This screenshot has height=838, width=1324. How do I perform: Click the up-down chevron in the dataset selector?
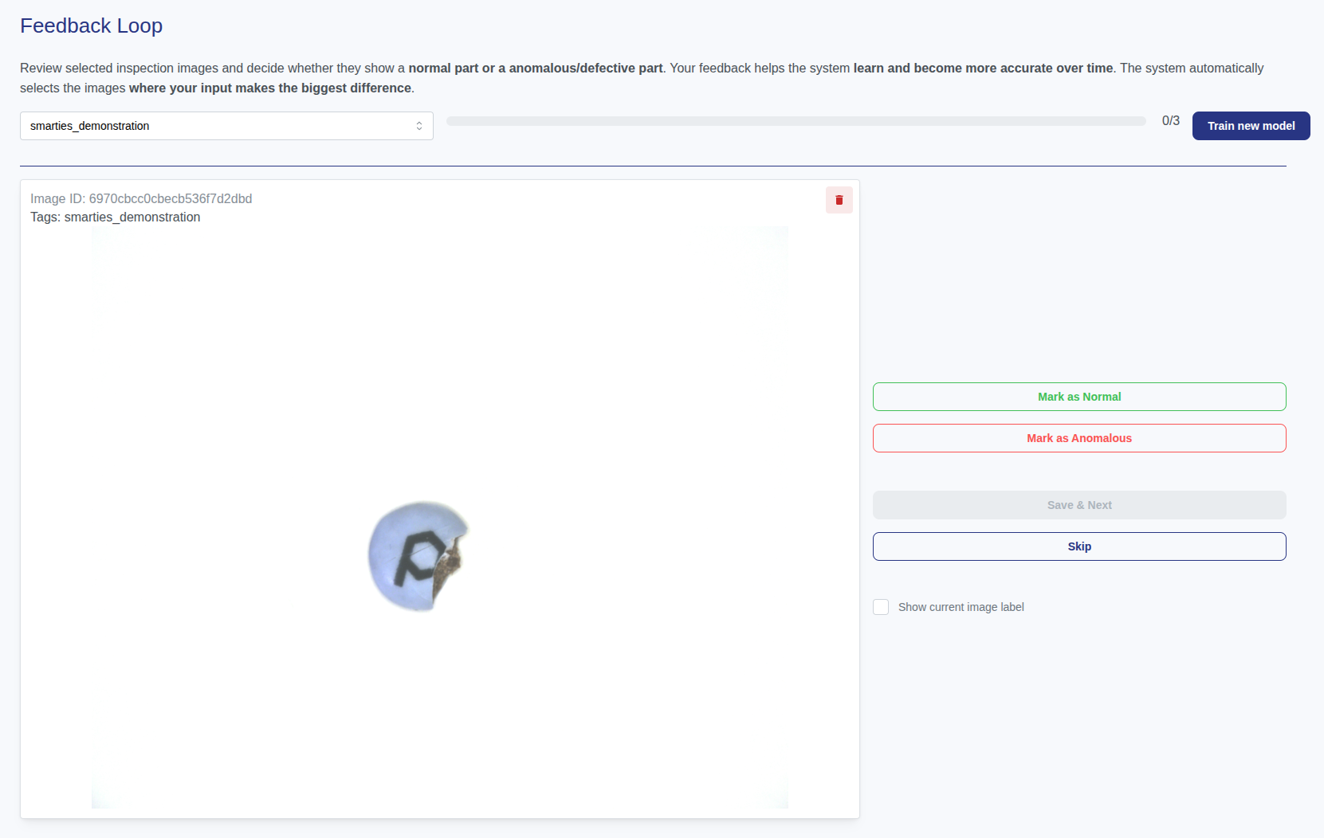(x=419, y=126)
